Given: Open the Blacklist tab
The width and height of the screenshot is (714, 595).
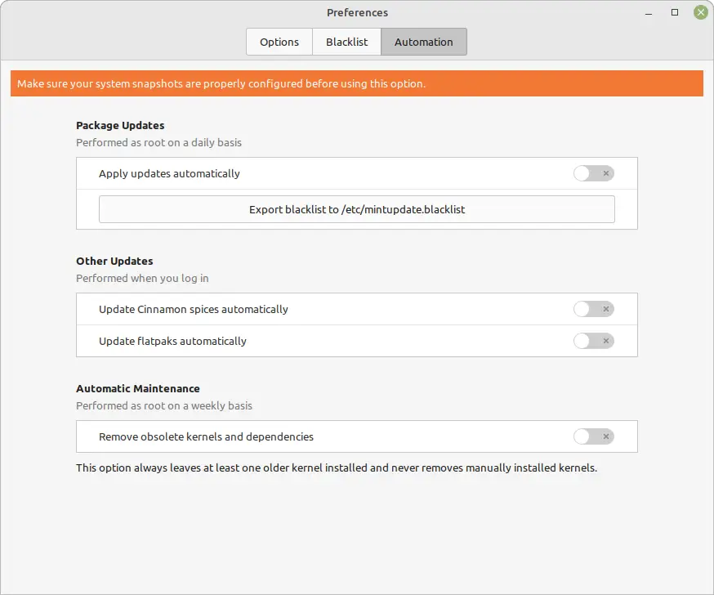Looking at the screenshot, I should click(346, 42).
